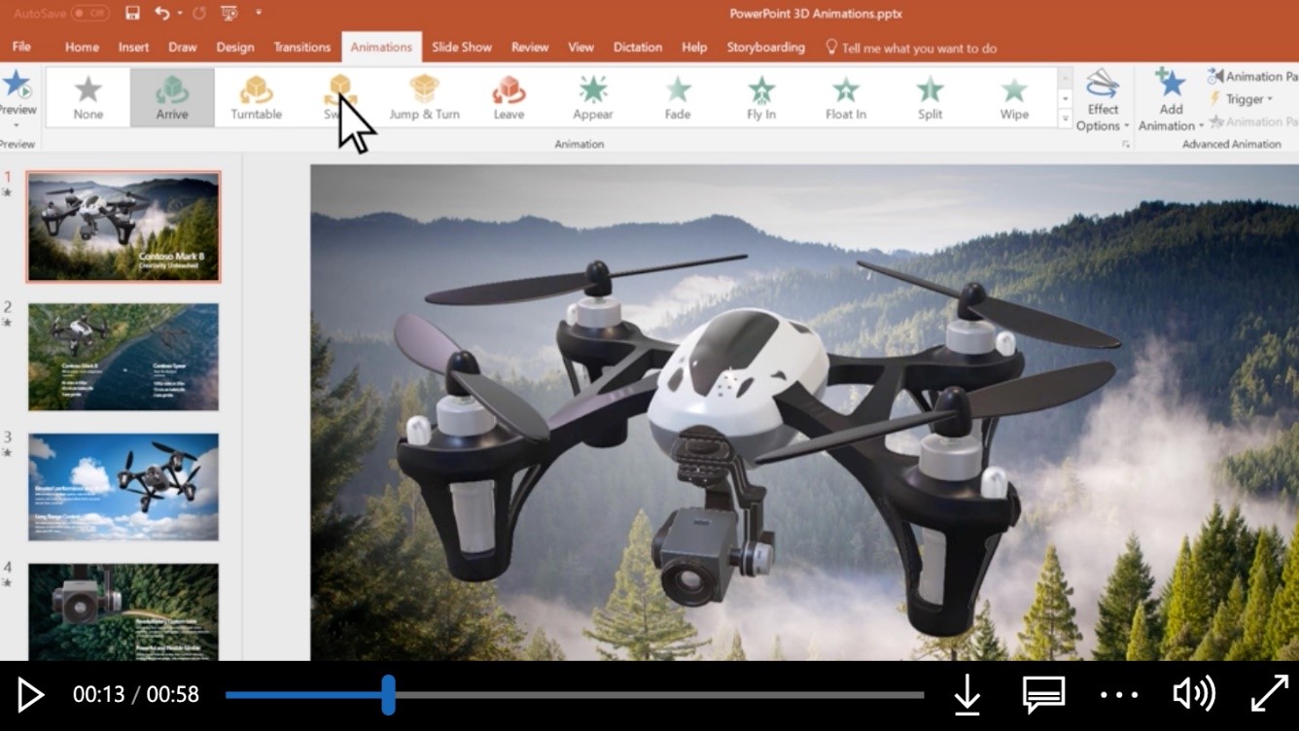Choose the Jump & Turn animation

[424, 97]
